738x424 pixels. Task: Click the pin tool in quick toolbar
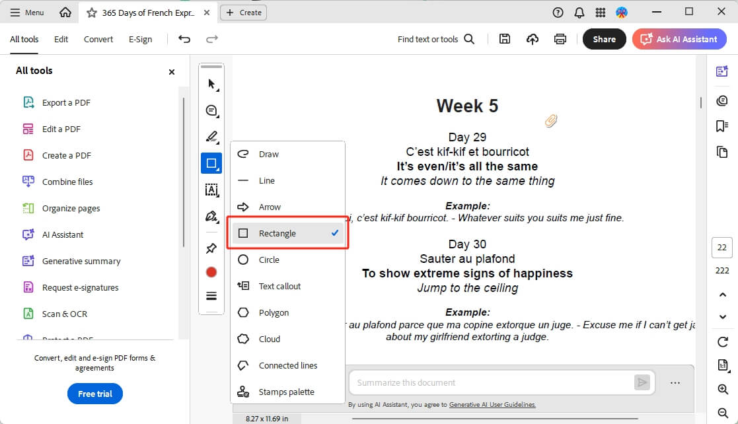[x=211, y=248]
